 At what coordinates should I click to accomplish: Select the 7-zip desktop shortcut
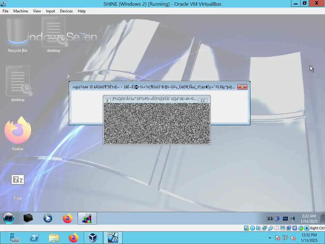tap(18, 187)
